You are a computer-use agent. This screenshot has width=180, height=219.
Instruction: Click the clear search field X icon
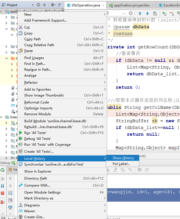pos(131,13)
